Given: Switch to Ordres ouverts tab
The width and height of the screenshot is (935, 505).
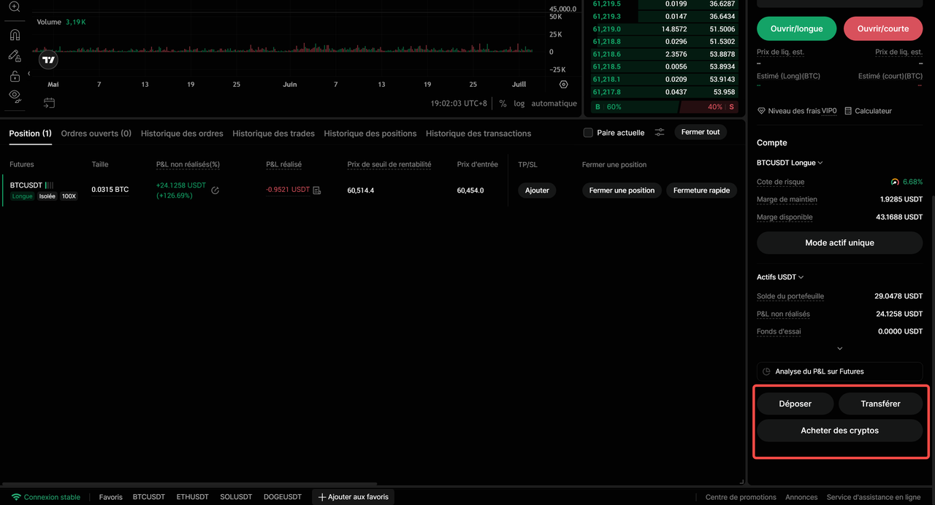Looking at the screenshot, I should point(96,134).
